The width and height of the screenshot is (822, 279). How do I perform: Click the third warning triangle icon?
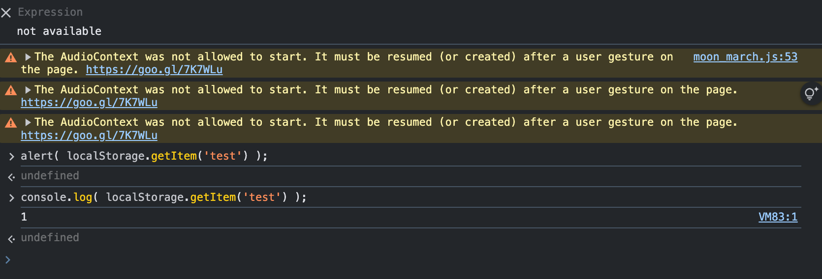click(x=11, y=123)
